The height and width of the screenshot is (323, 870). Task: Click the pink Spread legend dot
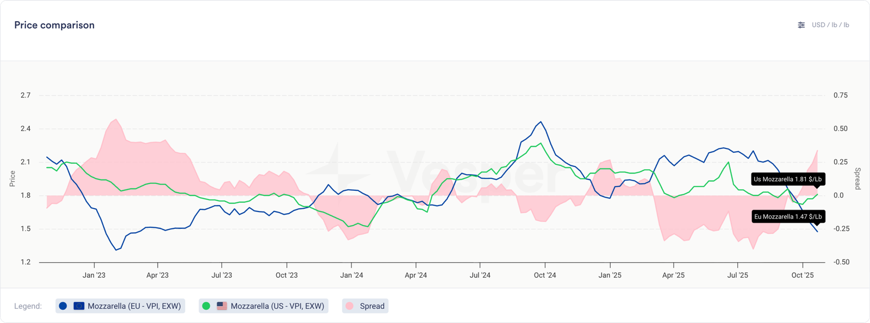pyautogui.click(x=350, y=306)
